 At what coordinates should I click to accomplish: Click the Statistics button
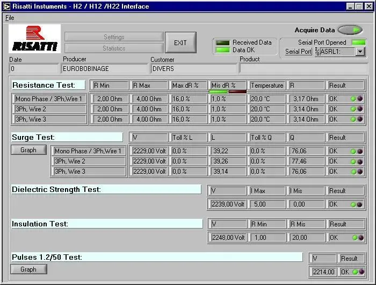114,48
